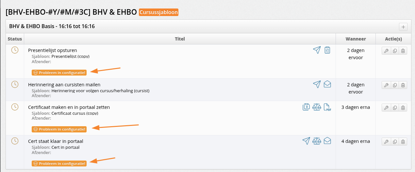Delete the Presentielijst opsturen action
415x172 pixels.
[403, 51]
